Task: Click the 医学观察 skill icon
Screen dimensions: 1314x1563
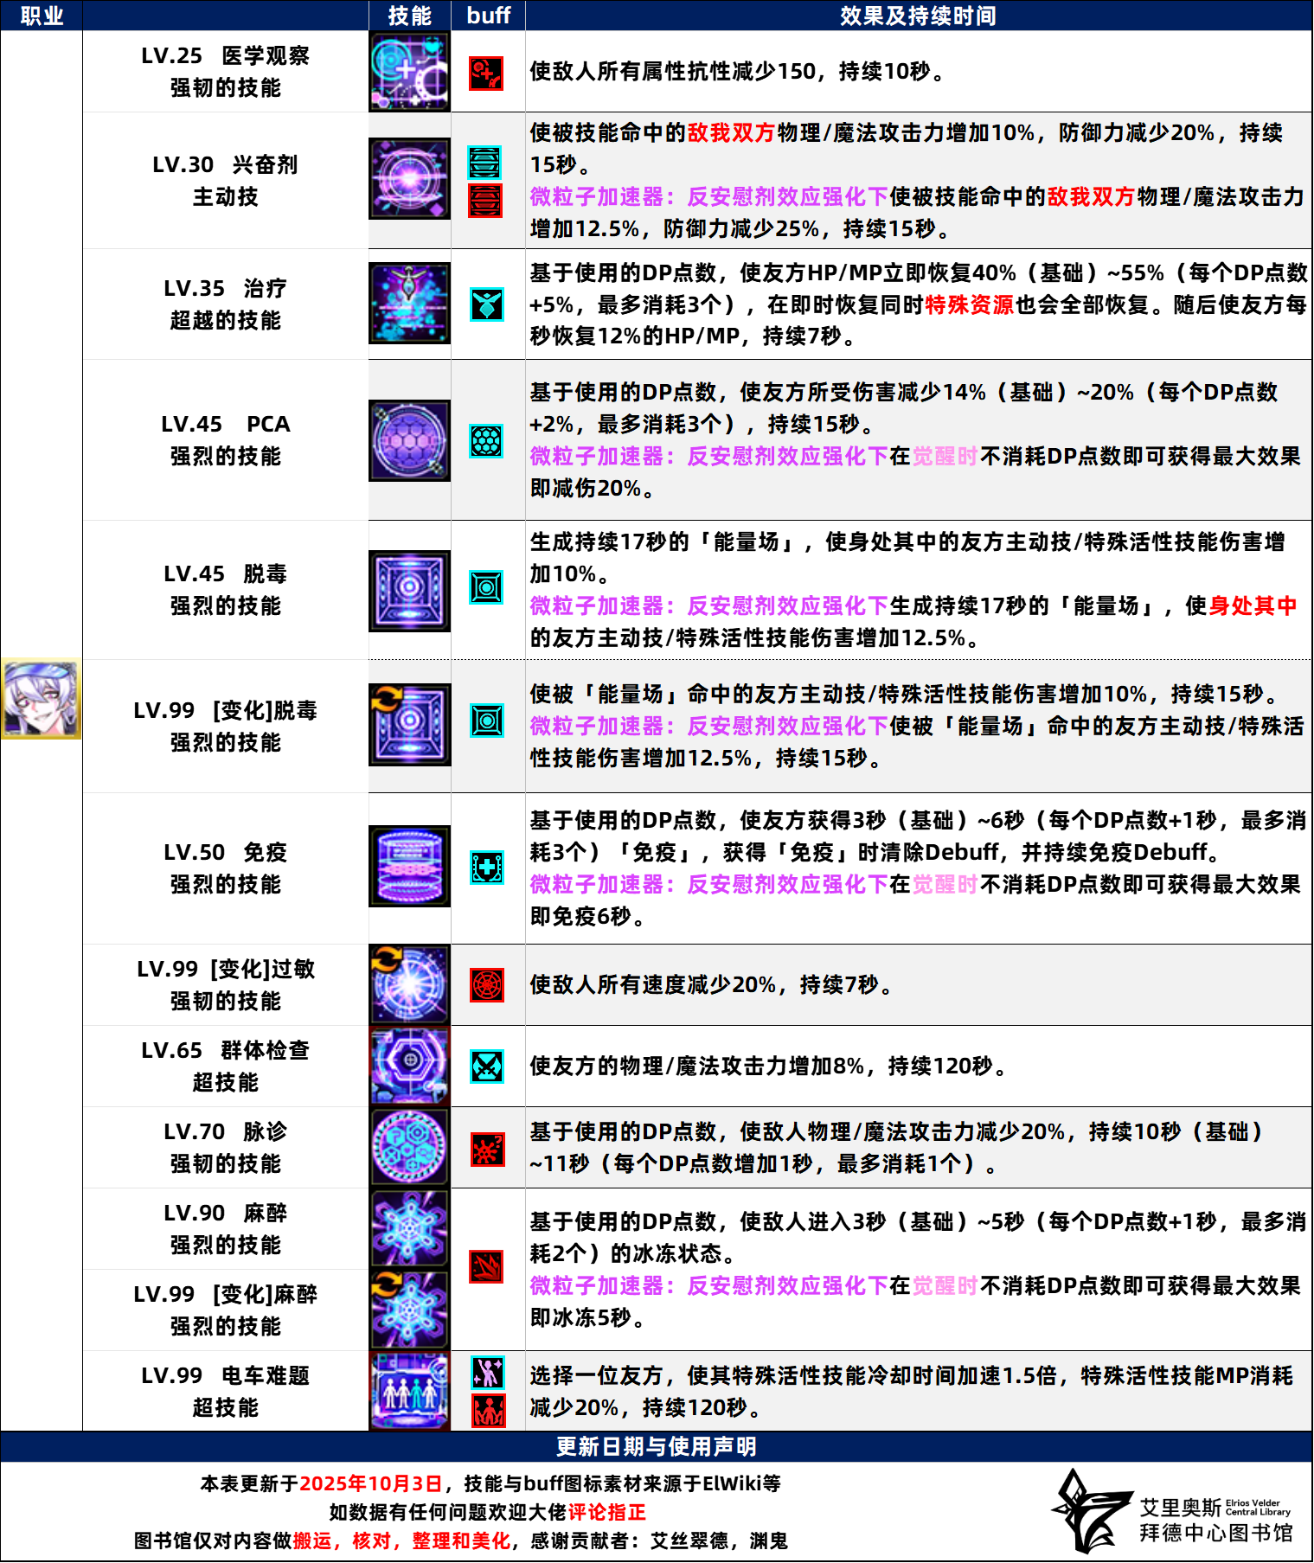Action: click(409, 72)
